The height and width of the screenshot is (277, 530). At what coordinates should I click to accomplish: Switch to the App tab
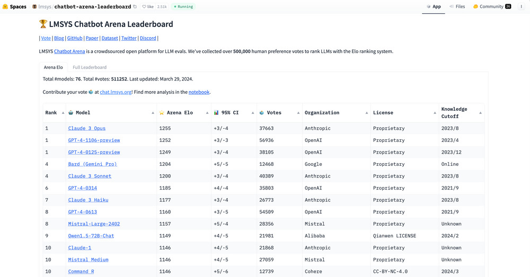[434, 6]
